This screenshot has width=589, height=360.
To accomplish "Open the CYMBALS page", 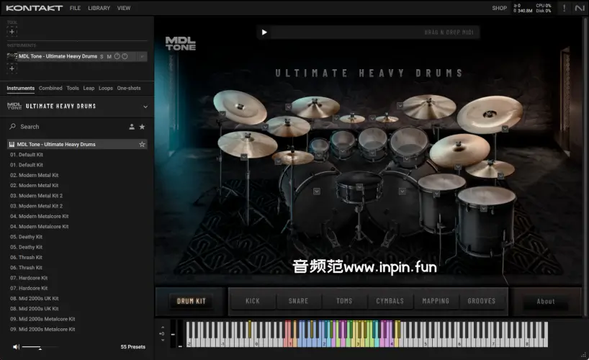I will [x=390, y=301].
